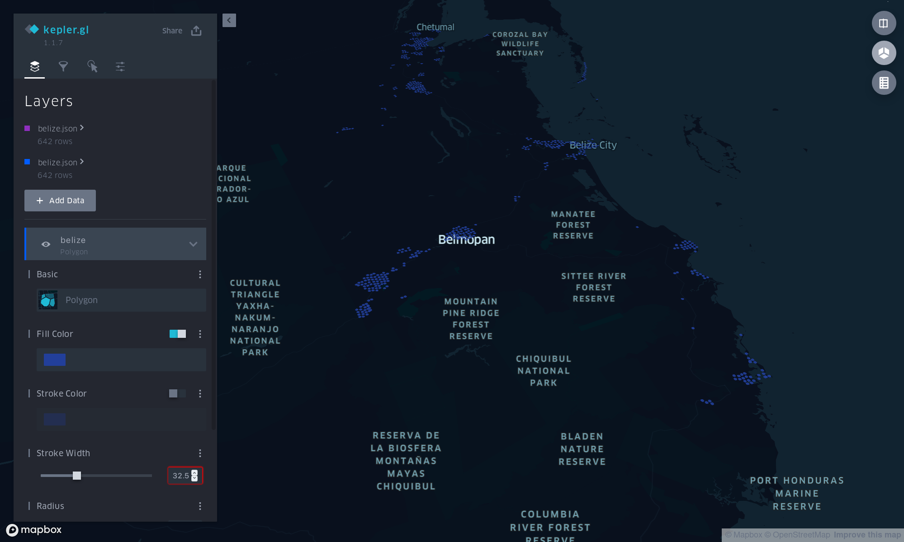Select the Layers tab icon

35,66
